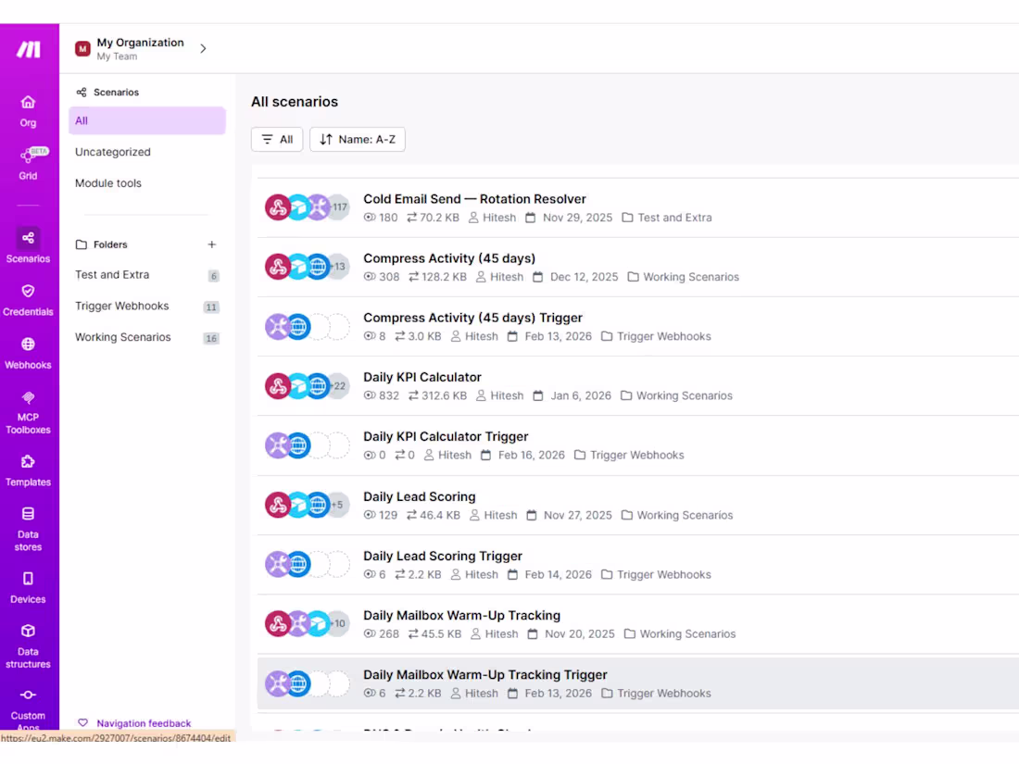
Task: Open Daily Lead Scoring Trigger scenario
Action: [x=443, y=557]
